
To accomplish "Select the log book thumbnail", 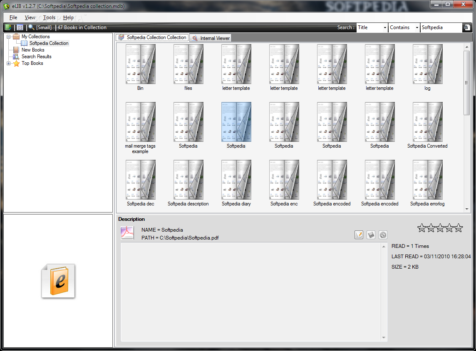I will [x=427, y=68].
